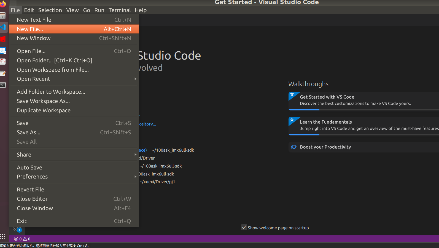Select Duplicate Workspace

coord(74,110)
